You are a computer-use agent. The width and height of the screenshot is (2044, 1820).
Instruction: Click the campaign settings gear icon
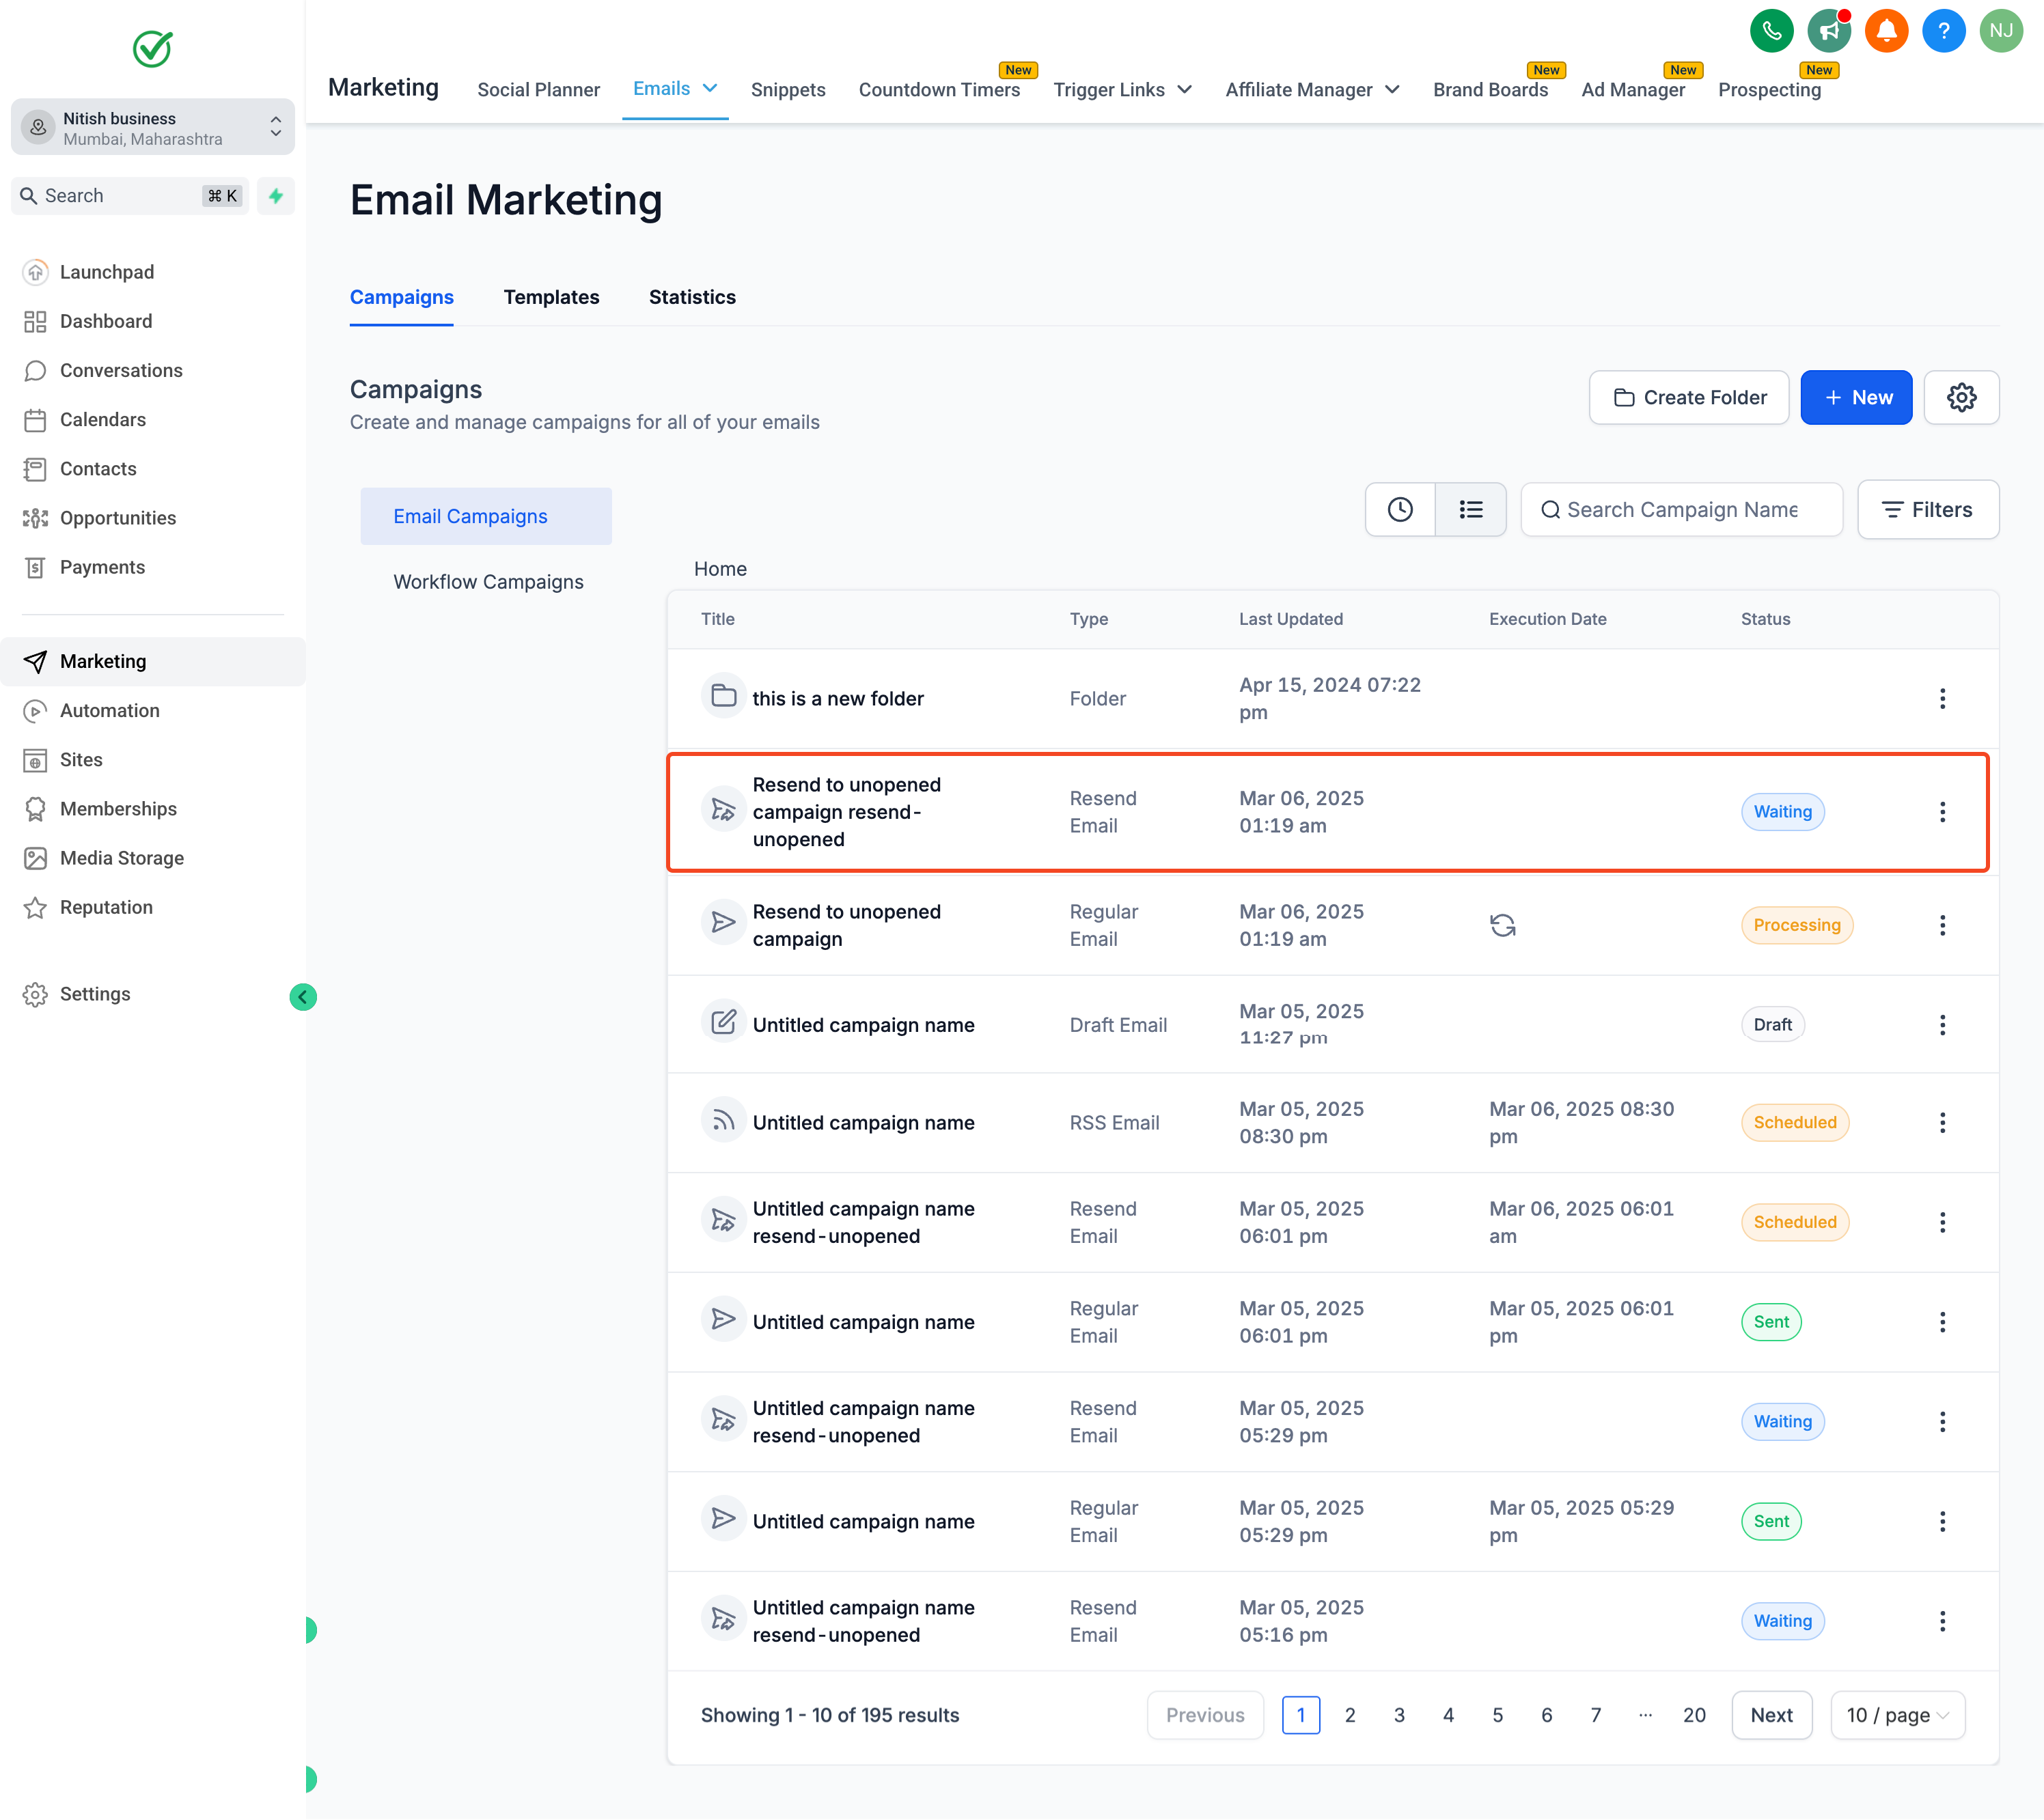(x=1961, y=398)
